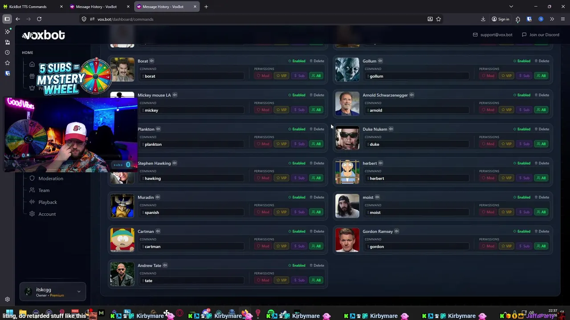Toggle VIP permission for Andrew Tate
The width and height of the screenshot is (570, 320).
pos(281,280)
